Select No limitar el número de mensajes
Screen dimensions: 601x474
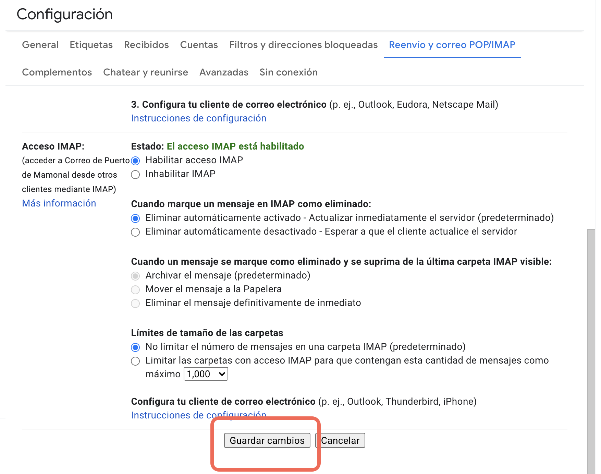pos(136,347)
